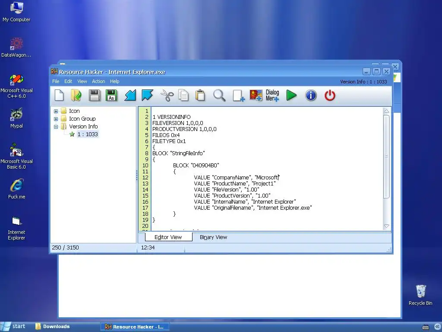The height and width of the screenshot is (332, 442).
Task: Select the Icon Group folder label
Action: pyautogui.click(x=82, y=118)
